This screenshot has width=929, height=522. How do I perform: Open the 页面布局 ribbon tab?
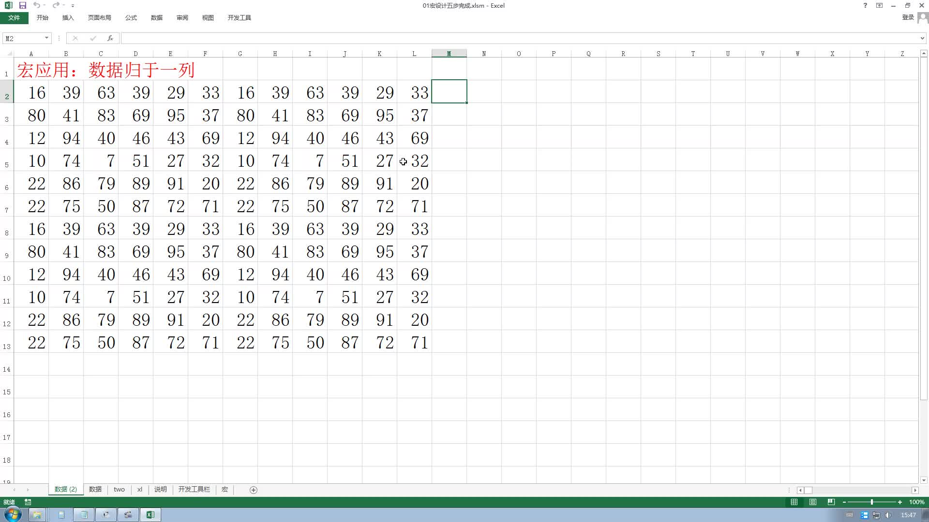100,17
